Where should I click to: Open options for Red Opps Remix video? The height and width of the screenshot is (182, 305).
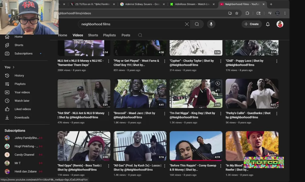coord(108,166)
